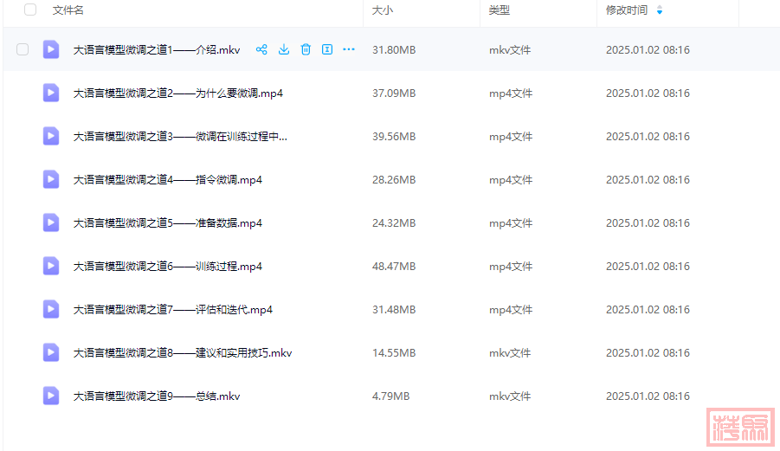Toggle the sort arrow next to 修改时间

pyautogui.click(x=660, y=10)
